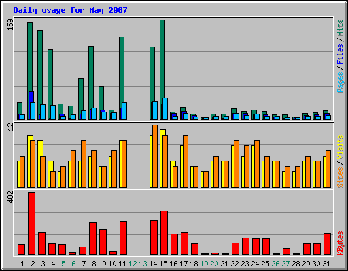The width and height of the screenshot is (348, 271).
Task: Click the dark blue Files bar for day 2
Action: tap(31, 97)
